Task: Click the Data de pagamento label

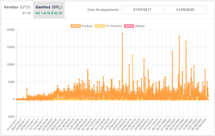Action: tap(103, 10)
